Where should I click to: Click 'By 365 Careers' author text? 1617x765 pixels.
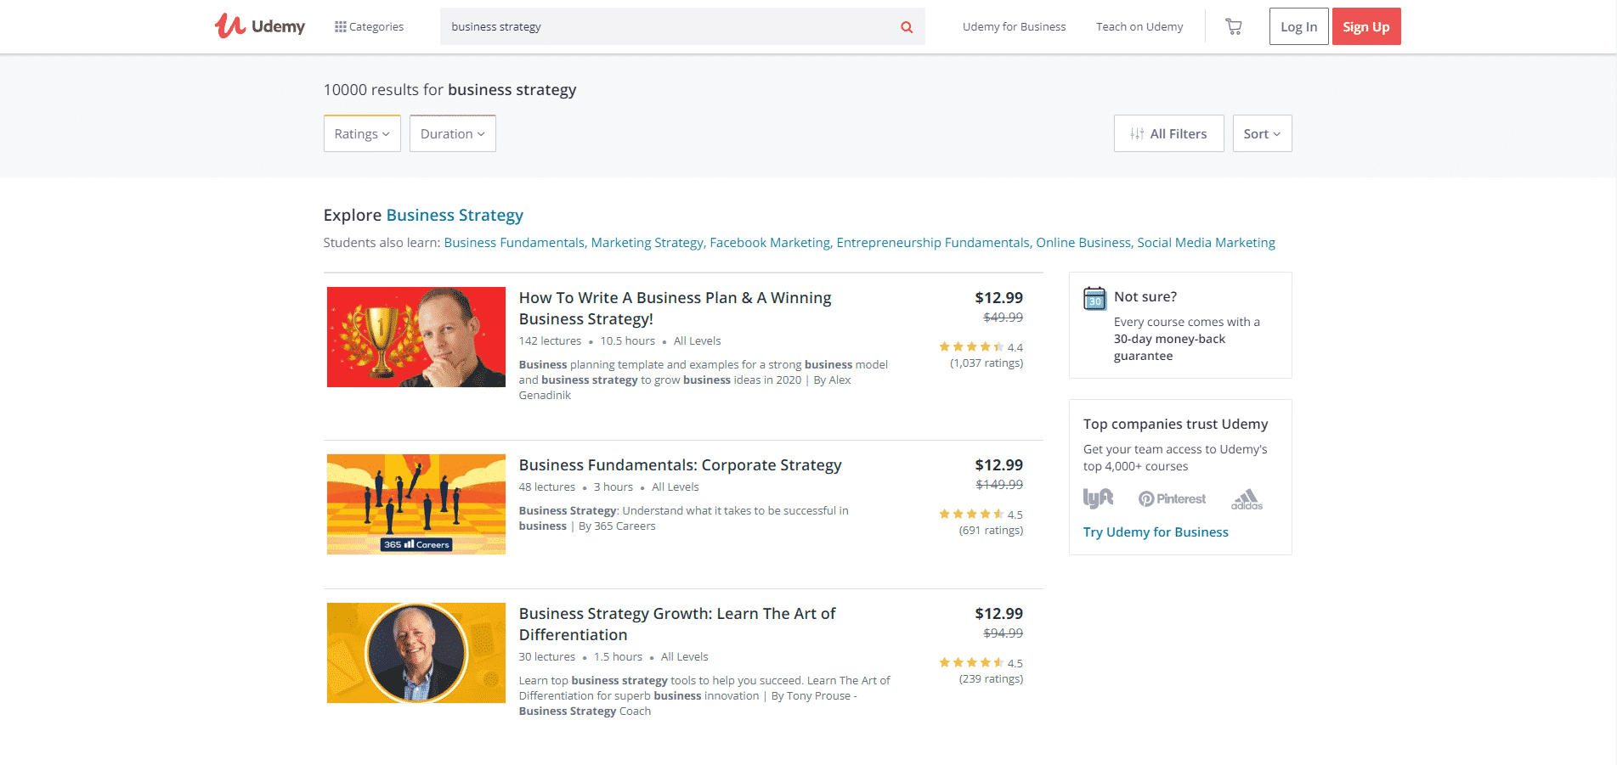[617, 526]
